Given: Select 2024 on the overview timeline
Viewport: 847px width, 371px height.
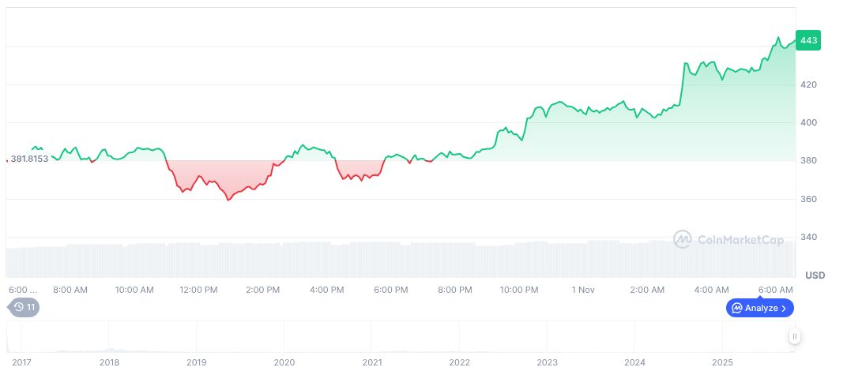Looking at the screenshot, I should (x=634, y=362).
